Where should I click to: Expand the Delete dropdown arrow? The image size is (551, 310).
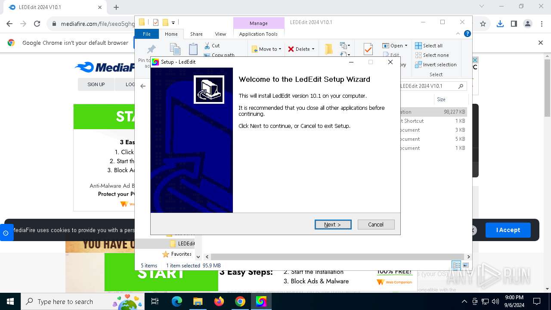coord(313,49)
